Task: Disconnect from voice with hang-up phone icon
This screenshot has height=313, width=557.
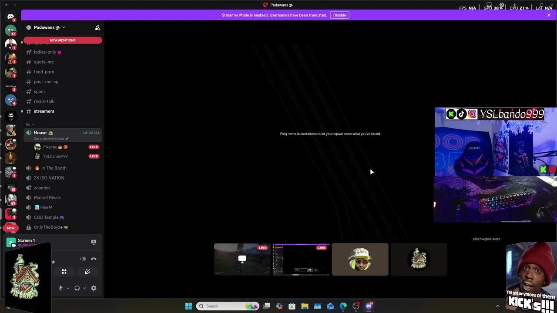Action: tap(94, 259)
